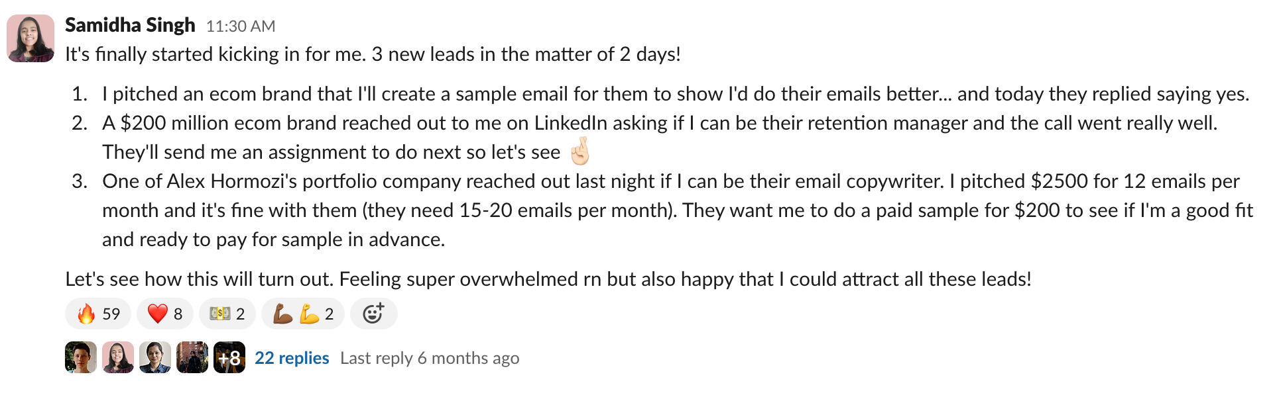This screenshot has height=393, width=1281.
Task: Click the list item mentioning the $200 million brand
Action: pos(659,123)
